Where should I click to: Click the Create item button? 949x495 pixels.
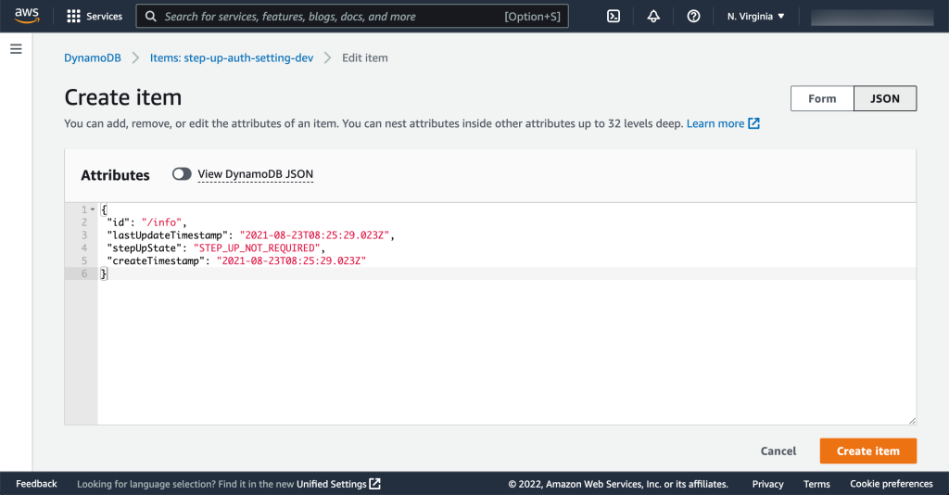click(x=867, y=451)
